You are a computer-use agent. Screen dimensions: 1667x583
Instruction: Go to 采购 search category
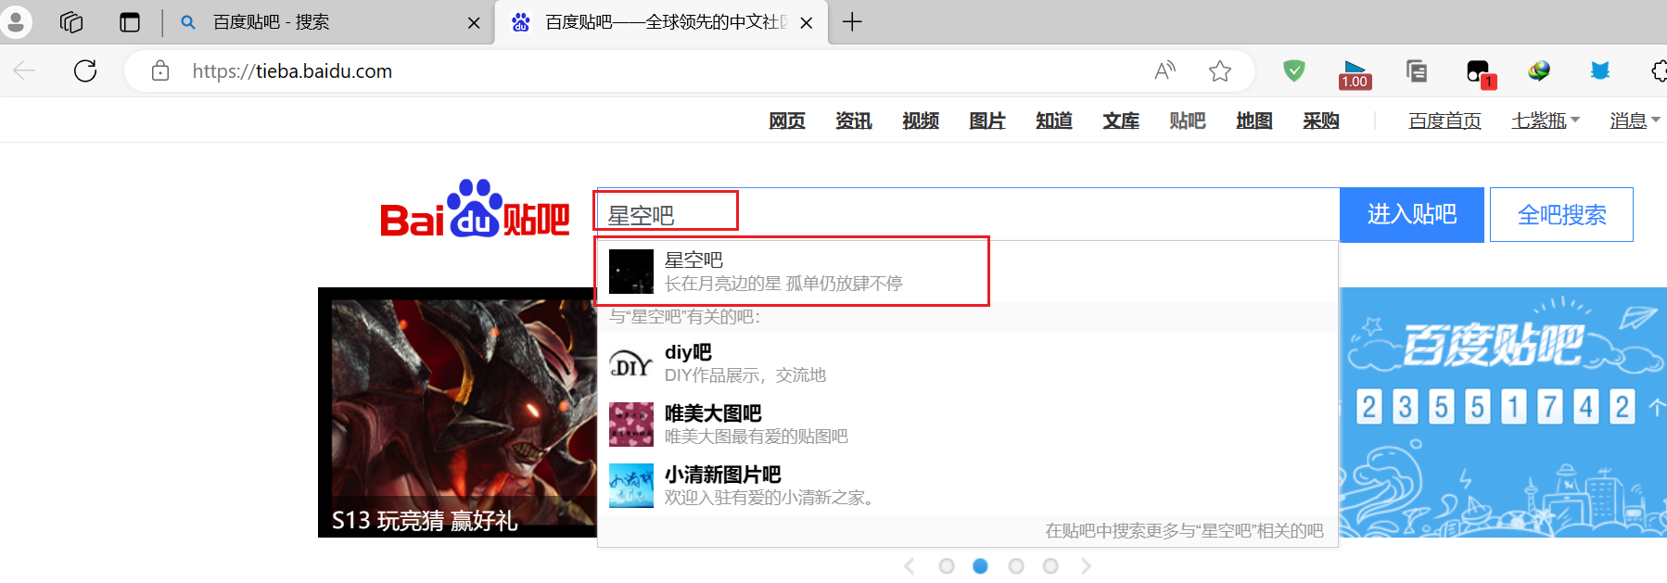tap(1321, 120)
